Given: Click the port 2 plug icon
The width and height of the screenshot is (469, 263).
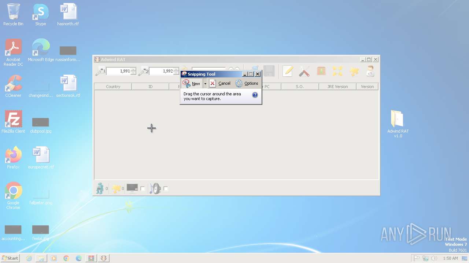Looking at the screenshot, I should [143, 71].
